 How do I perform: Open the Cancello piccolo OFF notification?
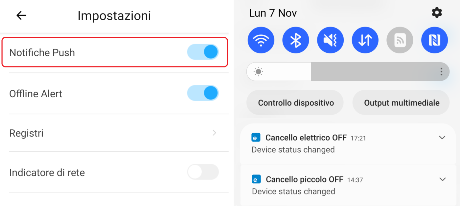click(329, 185)
